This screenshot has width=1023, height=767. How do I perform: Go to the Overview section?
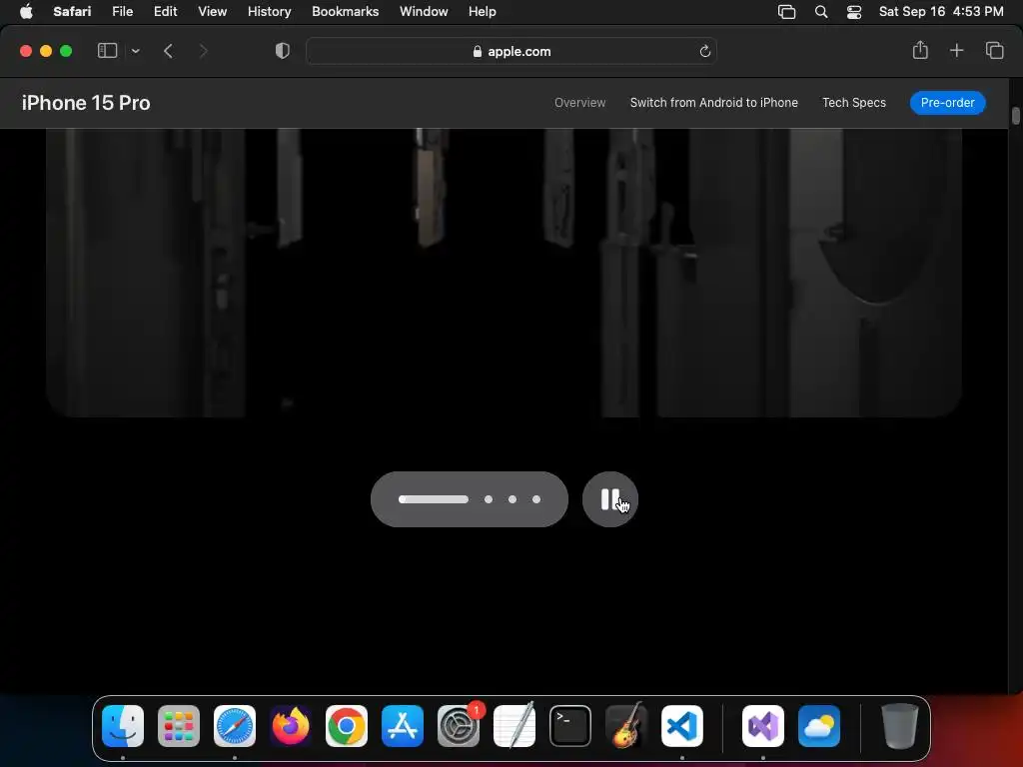click(580, 103)
